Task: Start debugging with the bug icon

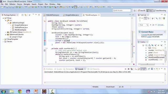Action: tap(45, 7)
